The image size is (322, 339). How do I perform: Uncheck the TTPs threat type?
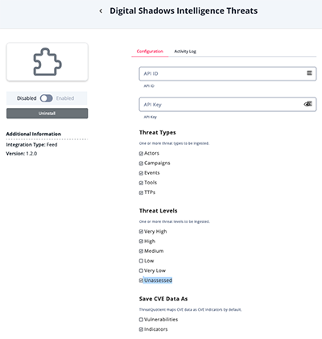[x=141, y=192]
